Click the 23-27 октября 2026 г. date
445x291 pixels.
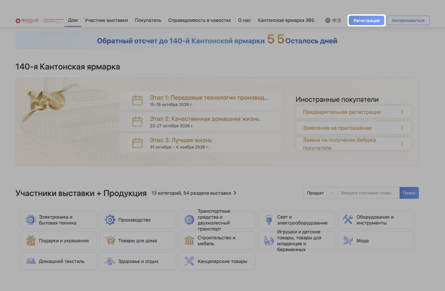coord(172,126)
